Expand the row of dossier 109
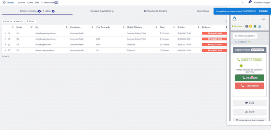271x130 pixels. click(5, 39)
